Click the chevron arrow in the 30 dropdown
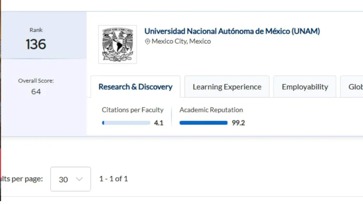Viewport: 363px width, 204px height. [79, 179]
